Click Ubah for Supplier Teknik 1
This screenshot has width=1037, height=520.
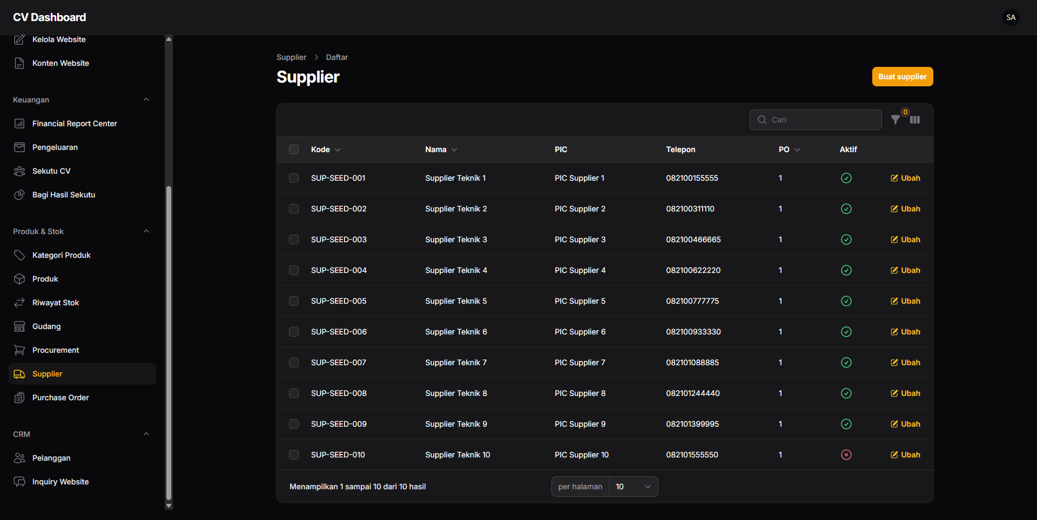[905, 178]
